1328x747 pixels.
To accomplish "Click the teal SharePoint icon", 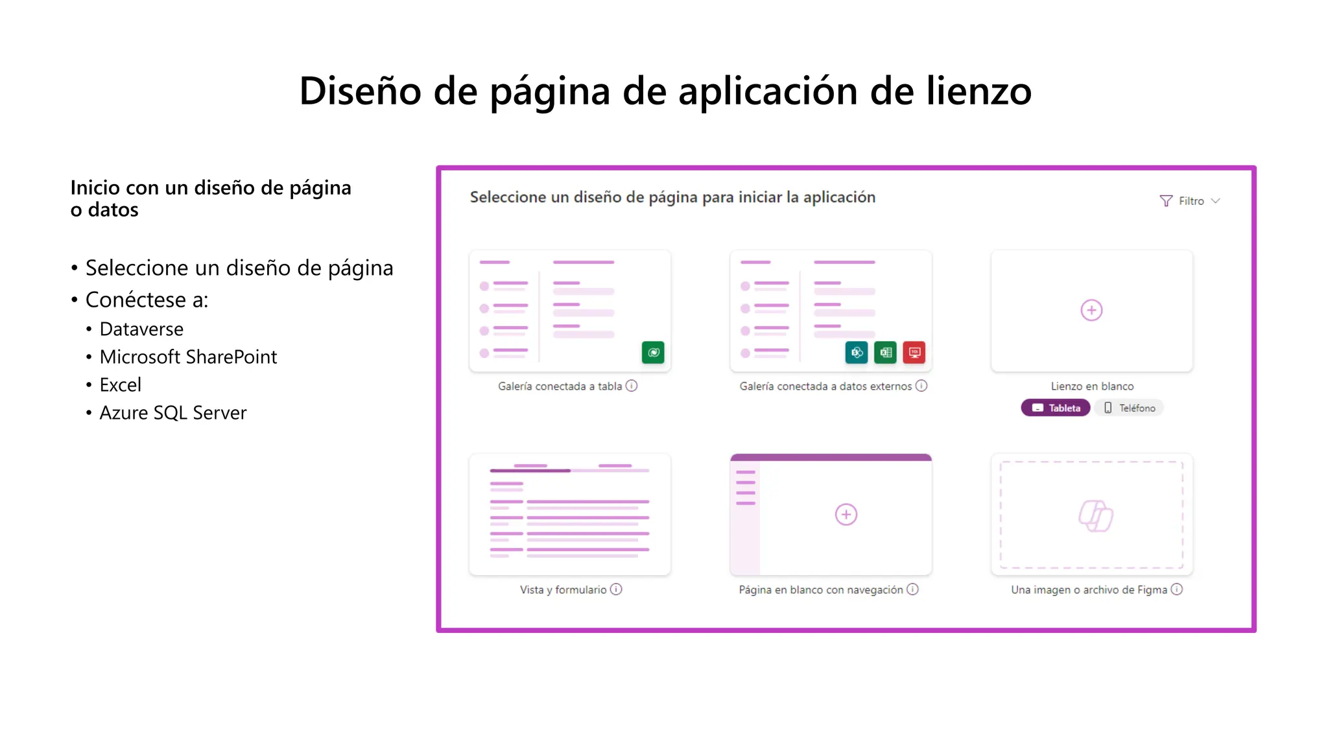I will [x=857, y=352].
